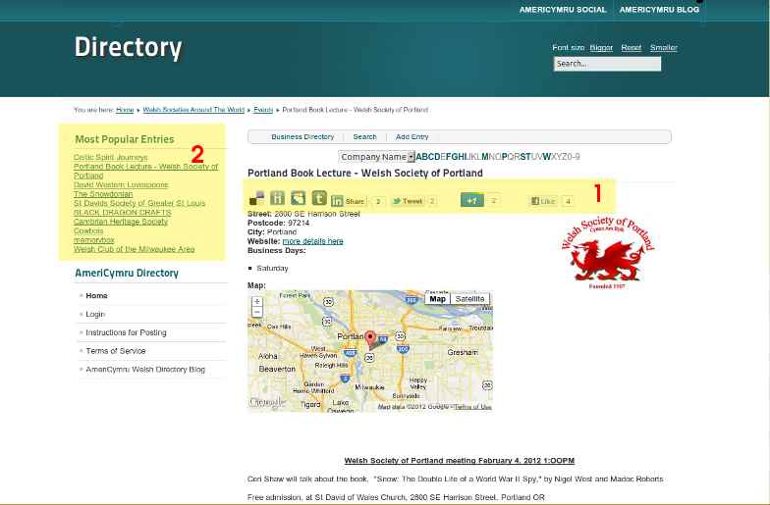
Task: Zoom out on the Google map
Action: (x=257, y=312)
